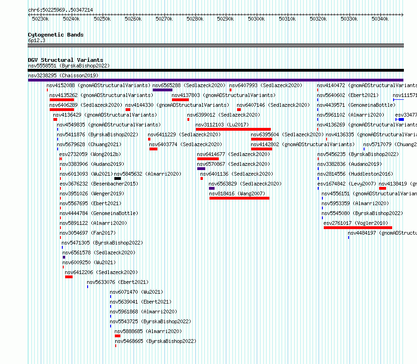
Task: Click nsv6561578 (Sedlazeck2020) label
Action: pos(99,253)
